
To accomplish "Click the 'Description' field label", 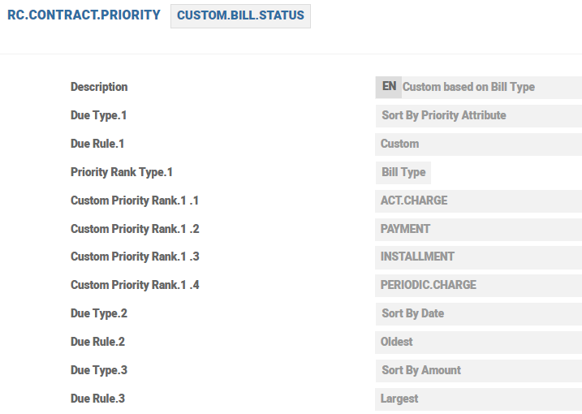I will coord(99,87).
